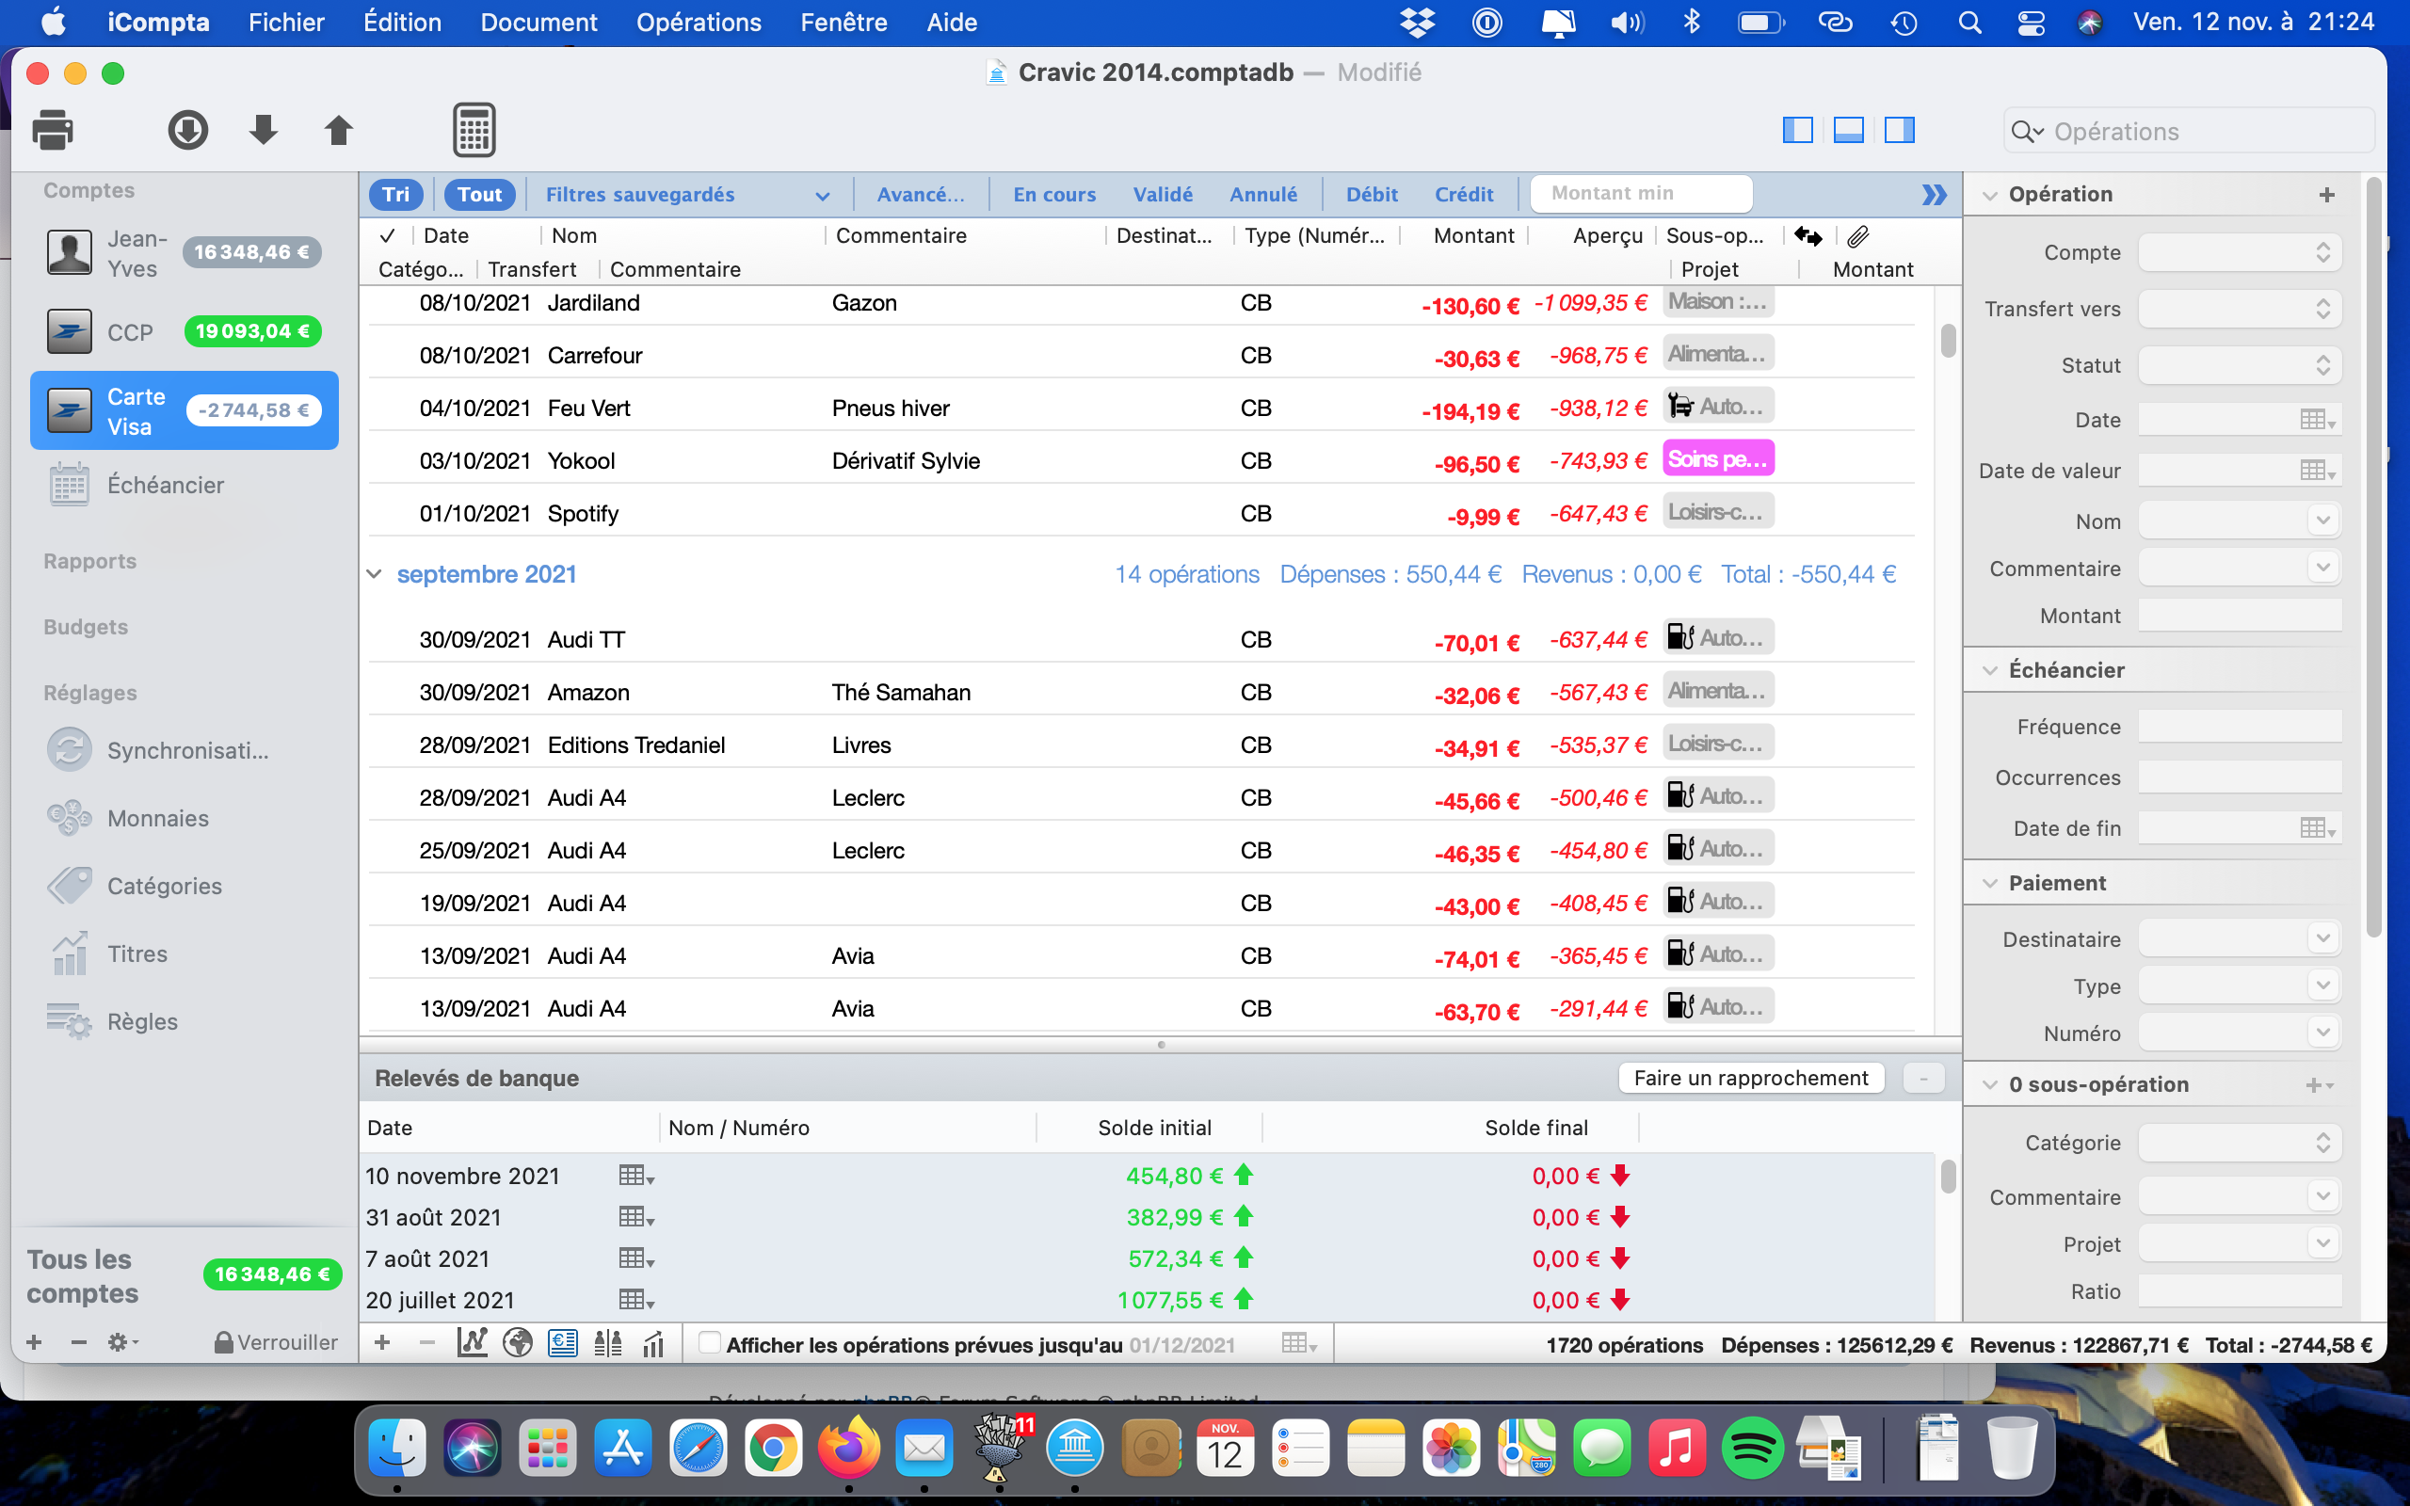Screen dimensions: 2410x1506
Task: Click the down arrow import toolbar icon
Action: (263, 131)
